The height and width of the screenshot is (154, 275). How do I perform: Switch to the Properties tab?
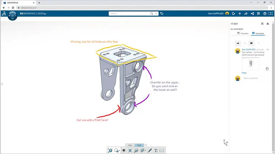pos(243,33)
